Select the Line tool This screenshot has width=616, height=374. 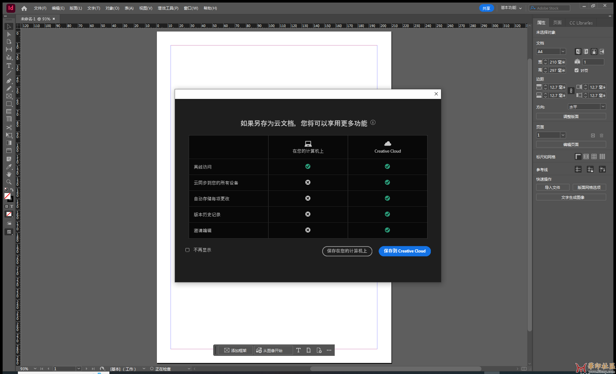click(9, 73)
